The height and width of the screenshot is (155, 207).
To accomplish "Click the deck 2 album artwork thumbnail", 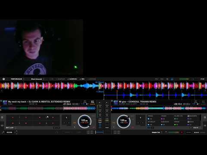I will (x=116, y=102).
